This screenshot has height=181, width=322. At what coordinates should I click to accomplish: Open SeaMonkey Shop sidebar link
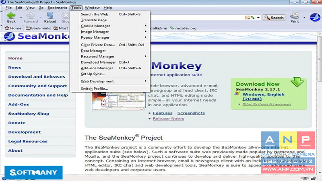click(29, 113)
